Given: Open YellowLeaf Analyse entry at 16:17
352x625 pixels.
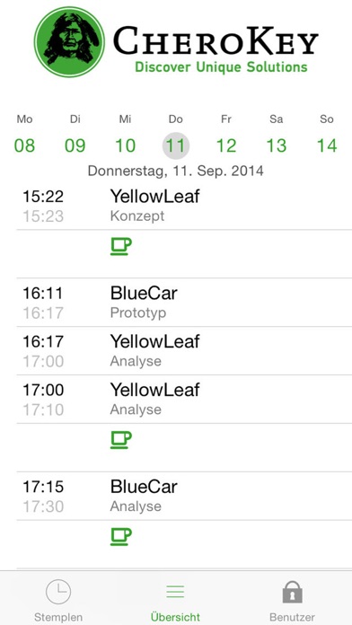Looking at the screenshot, I should (x=184, y=351).
